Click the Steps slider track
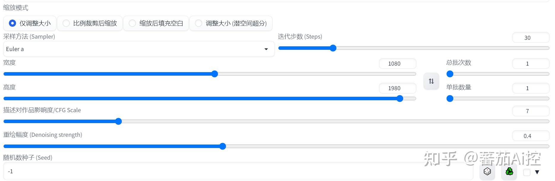 pos(414,48)
